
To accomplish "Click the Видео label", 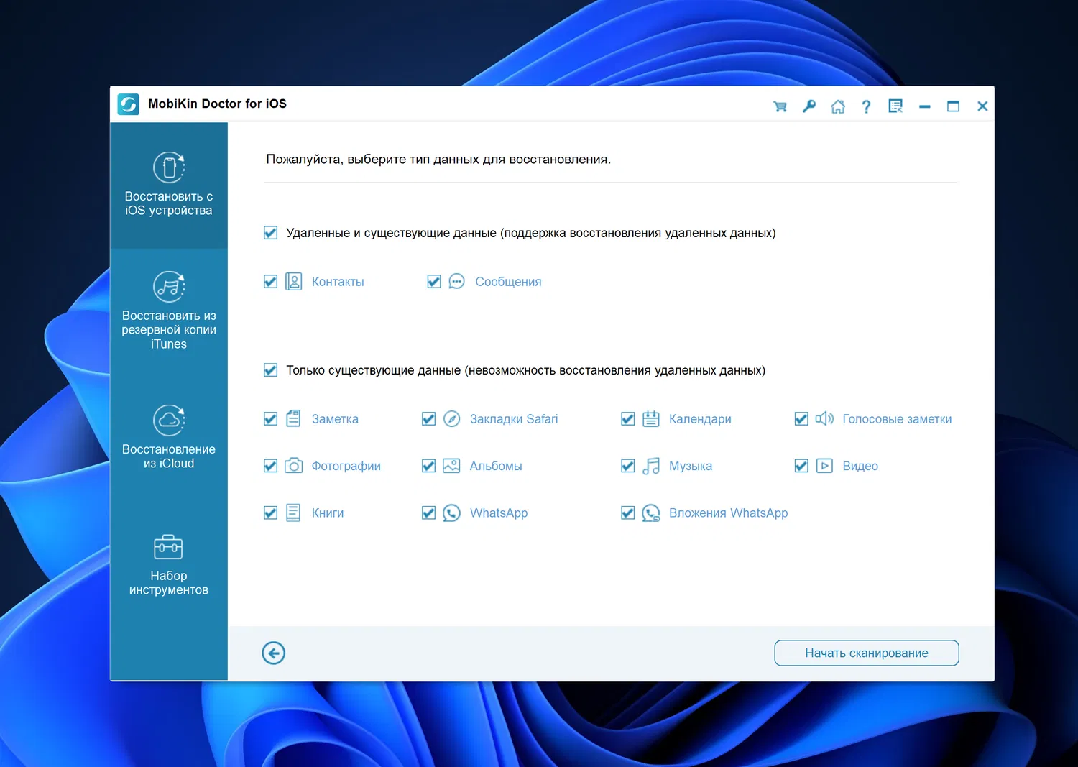I will (860, 466).
